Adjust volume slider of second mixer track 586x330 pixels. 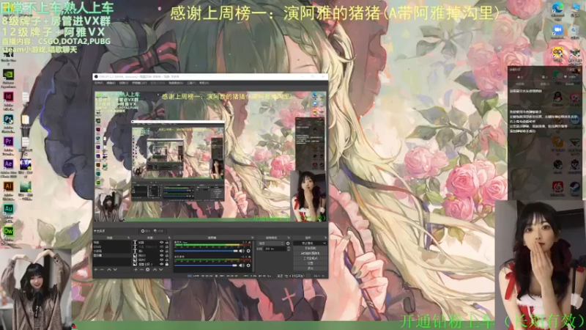[x=206, y=265]
